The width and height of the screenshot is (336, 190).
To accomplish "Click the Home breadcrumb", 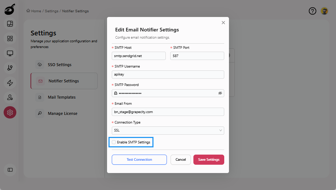I will tap(34, 11).
